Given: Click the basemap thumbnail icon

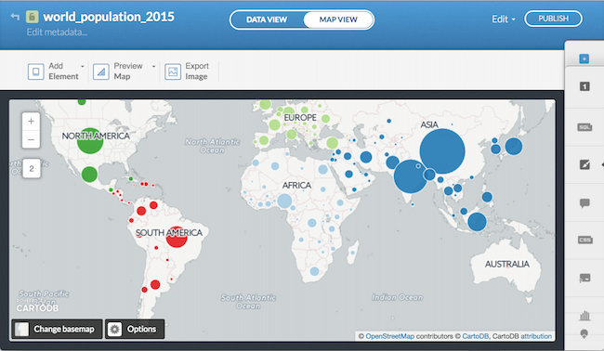Looking at the screenshot, I should (21, 329).
